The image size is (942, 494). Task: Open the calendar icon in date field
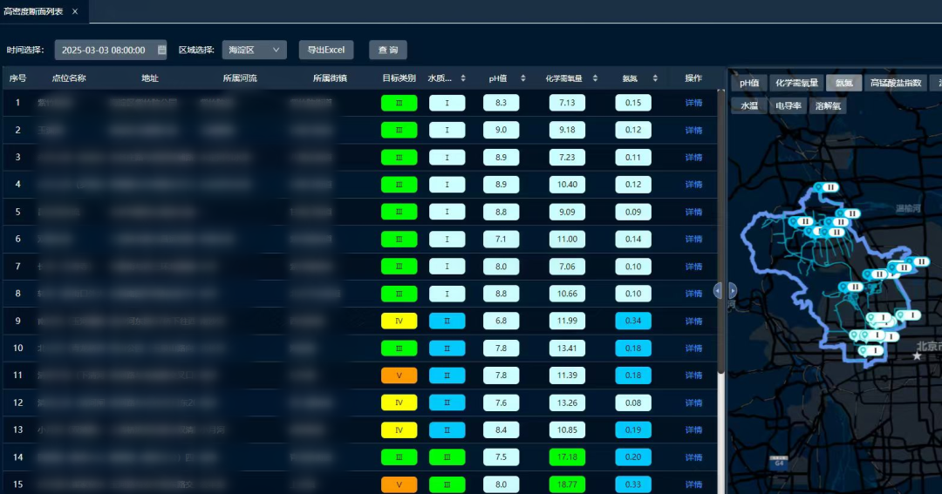(x=161, y=51)
